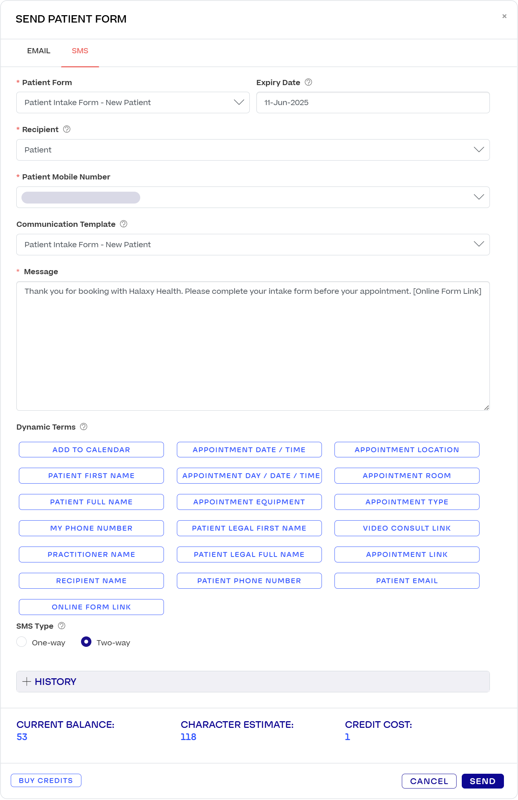Close the Send Patient Form dialog

[x=504, y=16]
